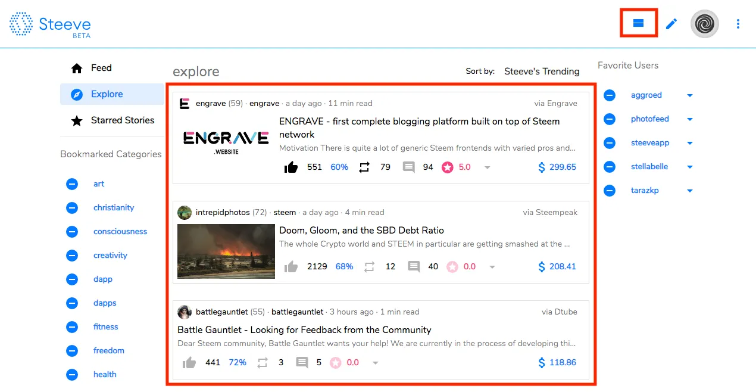The width and height of the screenshot is (756, 392).
Task: Click dollar payout icon on ENGRAVE post
Action: 542,167
